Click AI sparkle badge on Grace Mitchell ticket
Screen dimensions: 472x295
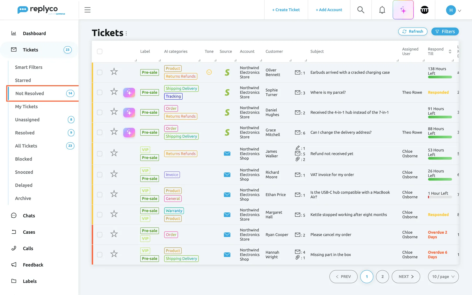click(129, 133)
